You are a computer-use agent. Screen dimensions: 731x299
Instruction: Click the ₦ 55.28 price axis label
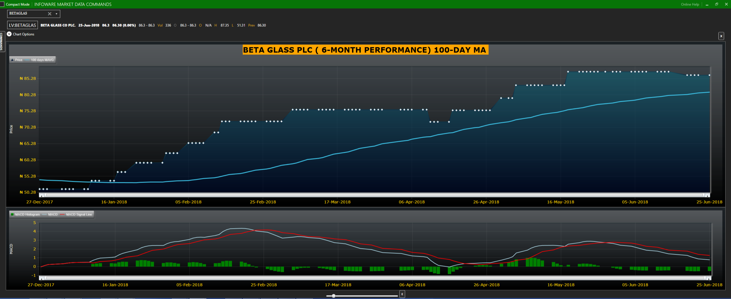click(28, 176)
